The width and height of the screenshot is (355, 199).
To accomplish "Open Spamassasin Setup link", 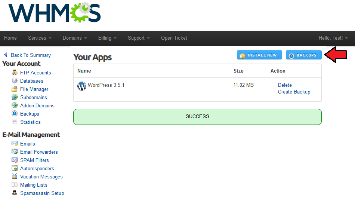I will click(x=42, y=193).
